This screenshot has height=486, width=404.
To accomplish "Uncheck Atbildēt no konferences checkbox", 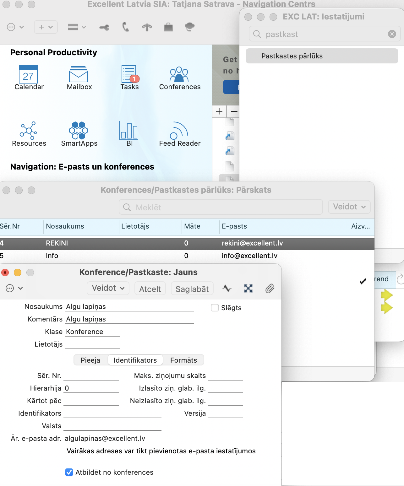I will pyautogui.click(x=69, y=472).
